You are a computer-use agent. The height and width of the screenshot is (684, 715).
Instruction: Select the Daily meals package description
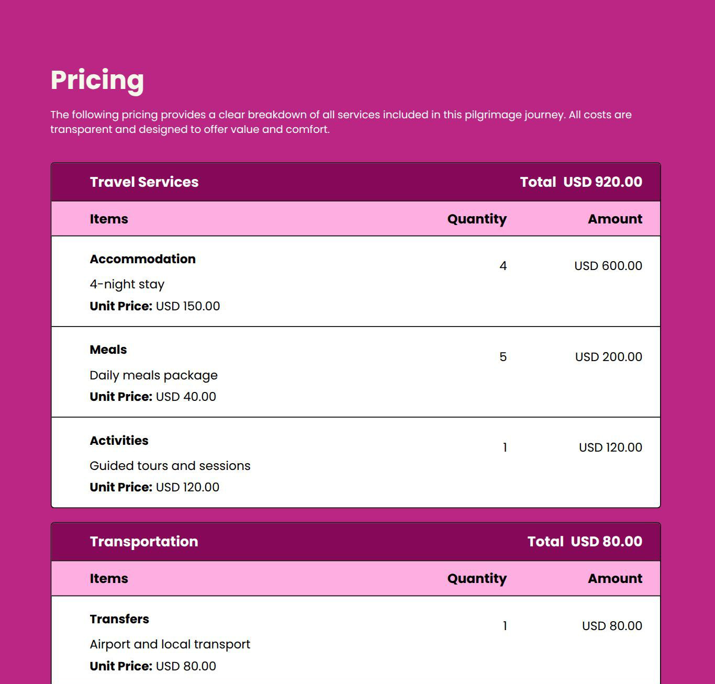pyautogui.click(x=153, y=375)
